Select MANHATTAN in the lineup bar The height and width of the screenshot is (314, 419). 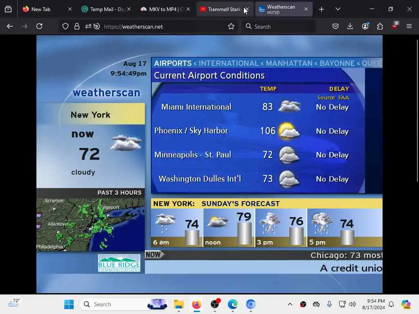289,63
